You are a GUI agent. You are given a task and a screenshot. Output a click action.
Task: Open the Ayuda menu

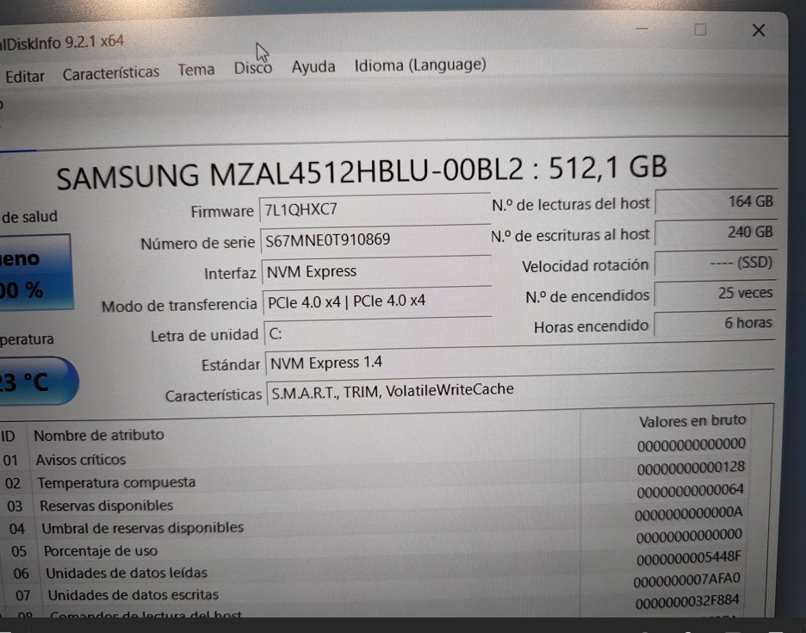point(313,67)
